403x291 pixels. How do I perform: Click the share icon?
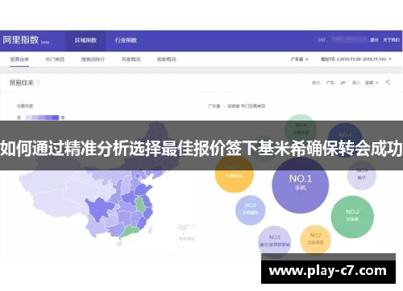pyautogui.click(x=388, y=82)
